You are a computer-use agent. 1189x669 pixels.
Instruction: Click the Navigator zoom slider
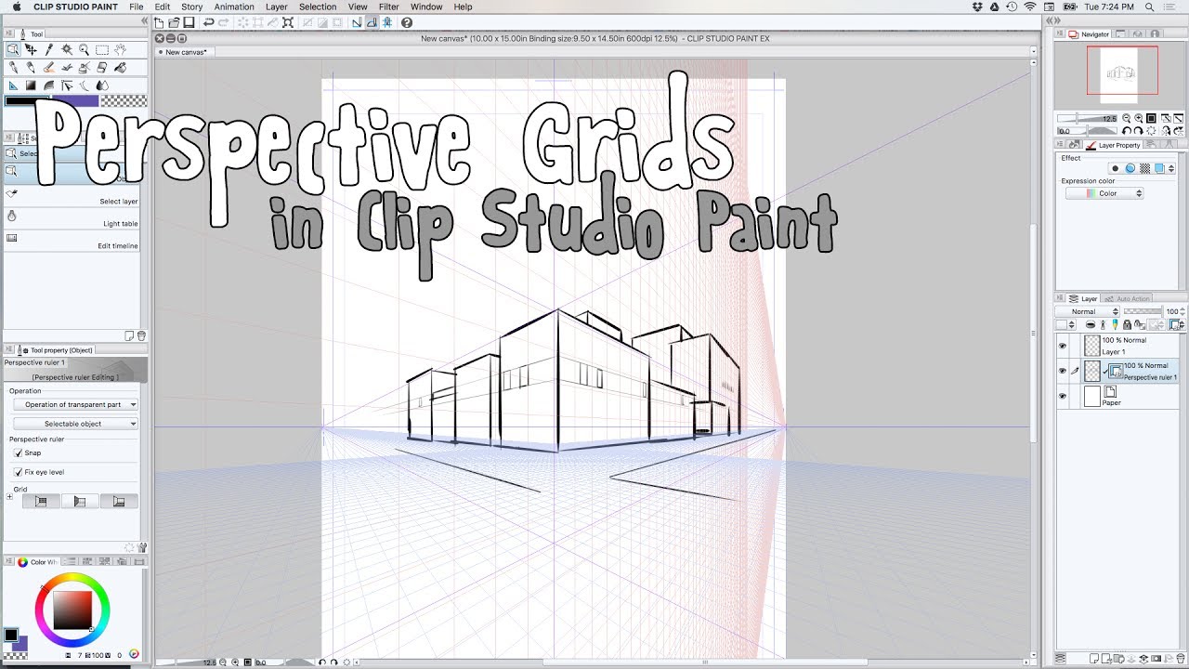pyautogui.click(x=1087, y=119)
